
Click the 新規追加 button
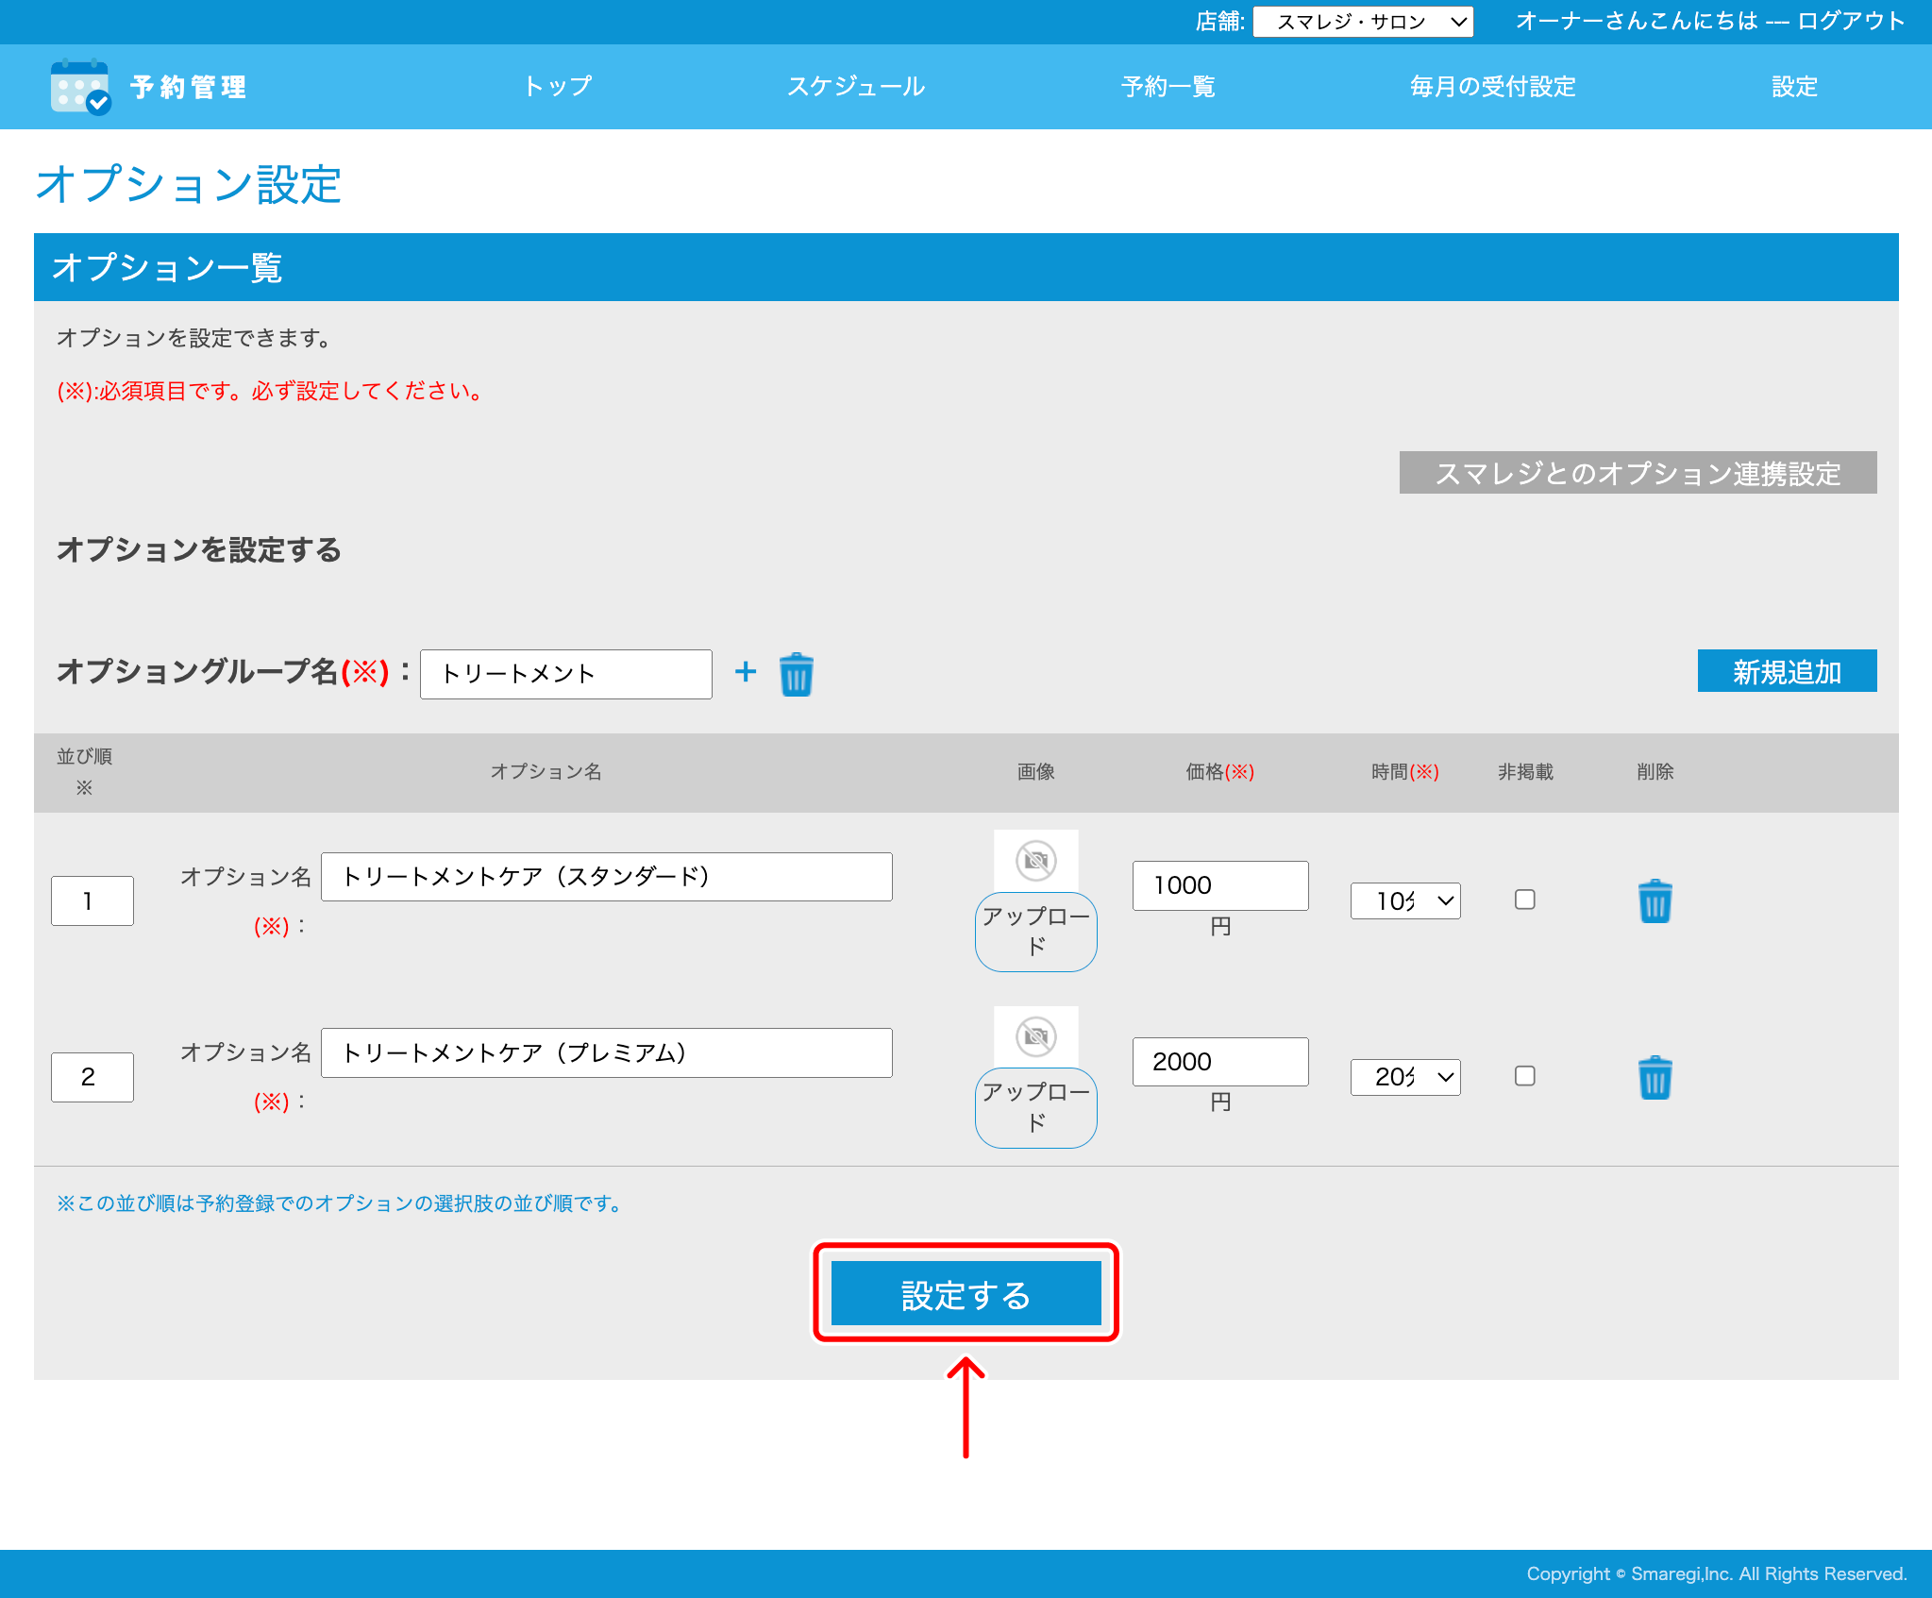[x=1787, y=671]
